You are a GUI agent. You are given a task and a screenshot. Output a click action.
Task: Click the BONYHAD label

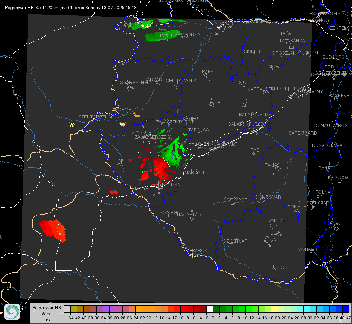click(298, 207)
